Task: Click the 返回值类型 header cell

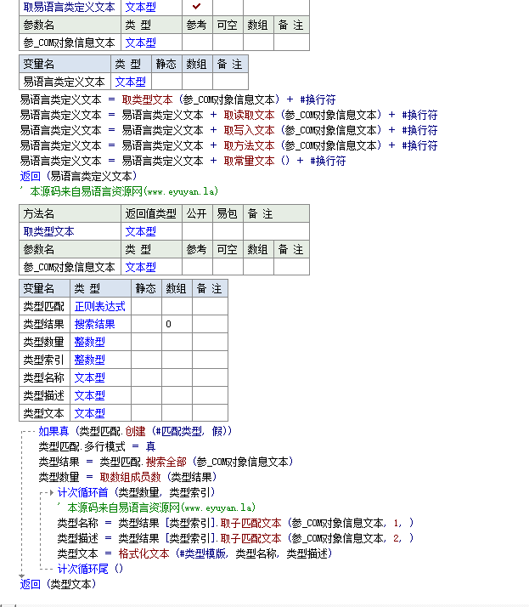Action: [x=151, y=213]
